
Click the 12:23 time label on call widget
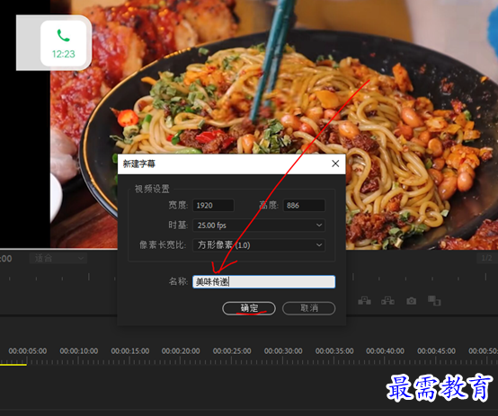pyautogui.click(x=64, y=54)
